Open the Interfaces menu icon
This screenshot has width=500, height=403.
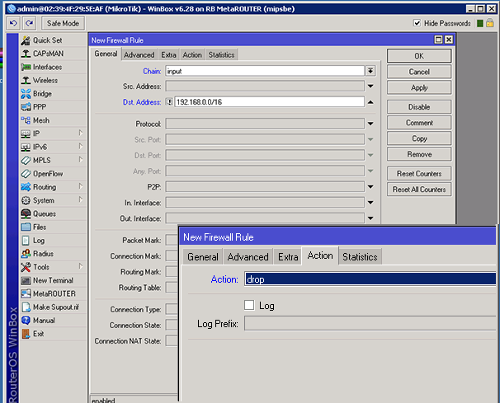coord(26,67)
